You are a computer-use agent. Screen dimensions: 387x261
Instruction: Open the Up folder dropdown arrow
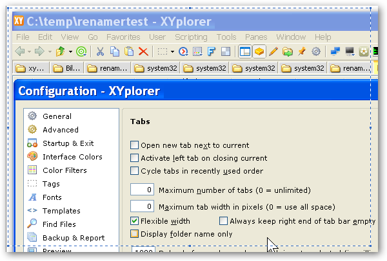(70, 51)
